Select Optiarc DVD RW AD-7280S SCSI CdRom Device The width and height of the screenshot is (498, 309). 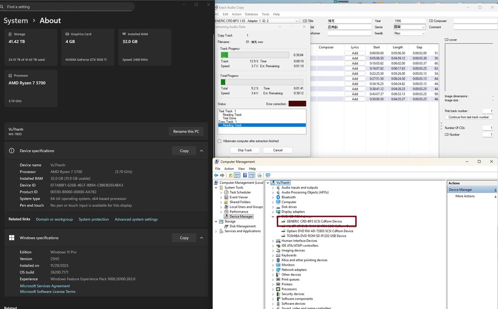(320, 231)
